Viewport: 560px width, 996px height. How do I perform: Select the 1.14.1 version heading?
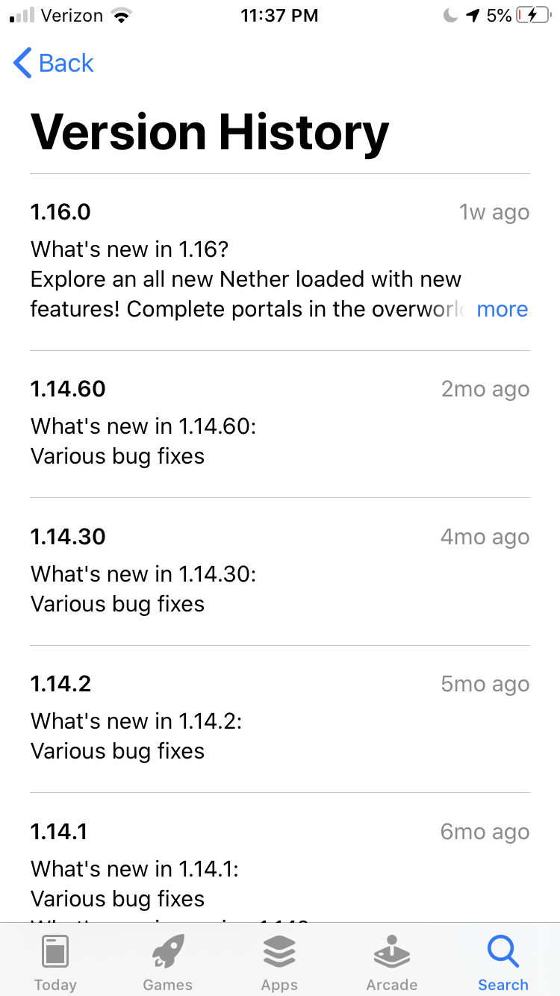59,832
